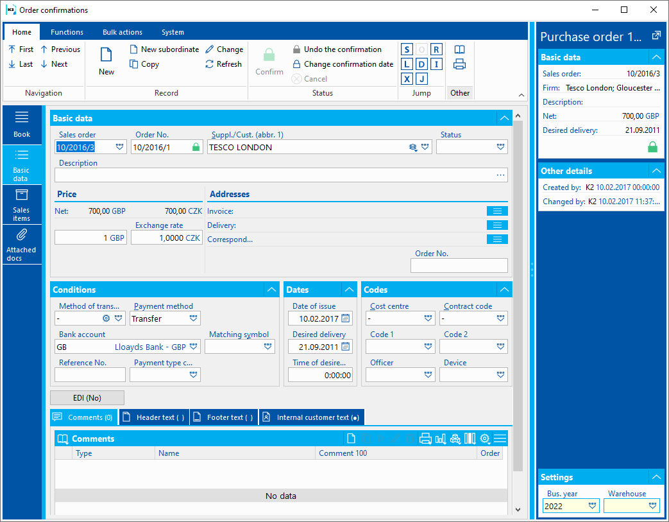
Task: Move to the Next record
Action: (x=54, y=64)
